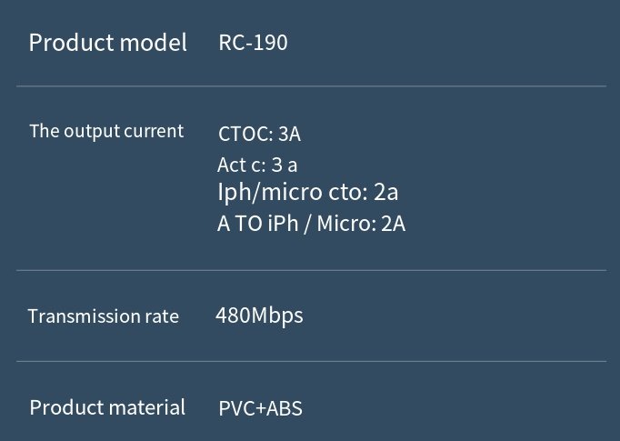Select the "Iph/micro cto: 2a" text
This screenshot has width=620, height=441.
(308, 192)
